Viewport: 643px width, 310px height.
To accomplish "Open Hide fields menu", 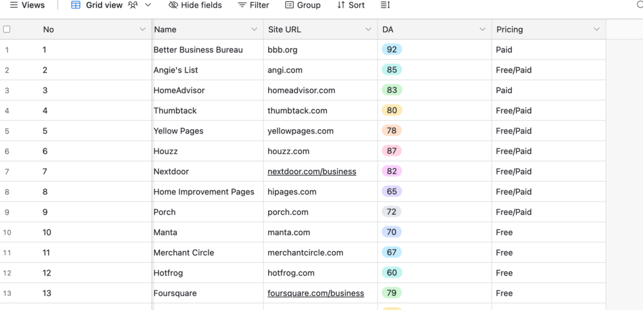I will (195, 5).
